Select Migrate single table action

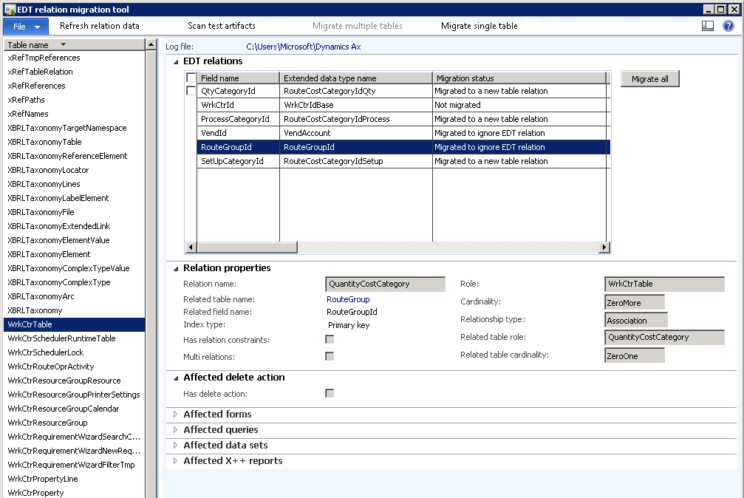479,24
